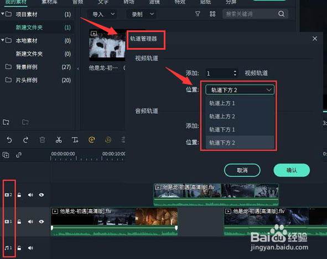Close the 轨道管理器 dialog with X

click(x=315, y=39)
